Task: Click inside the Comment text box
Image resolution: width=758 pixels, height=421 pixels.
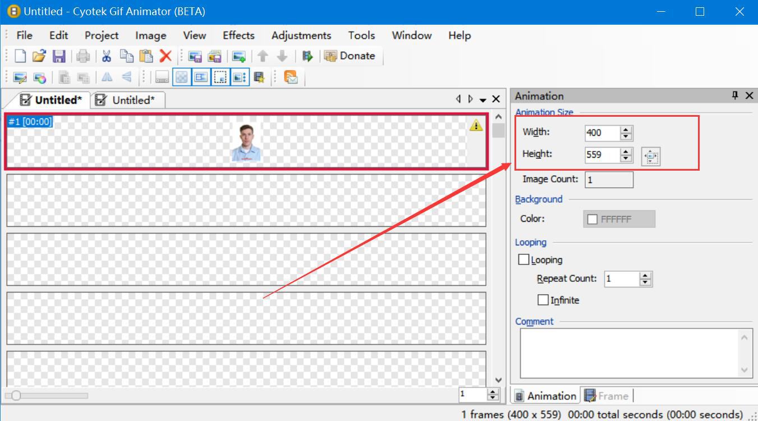Action: [x=636, y=353]
